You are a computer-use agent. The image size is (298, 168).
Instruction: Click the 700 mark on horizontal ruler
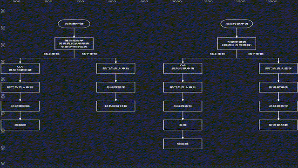81,1
